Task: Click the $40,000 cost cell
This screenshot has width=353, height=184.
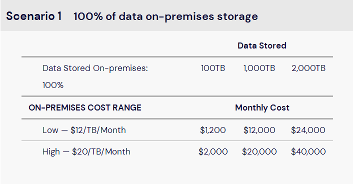Action: pyautogui.click(x=308, y=152)
